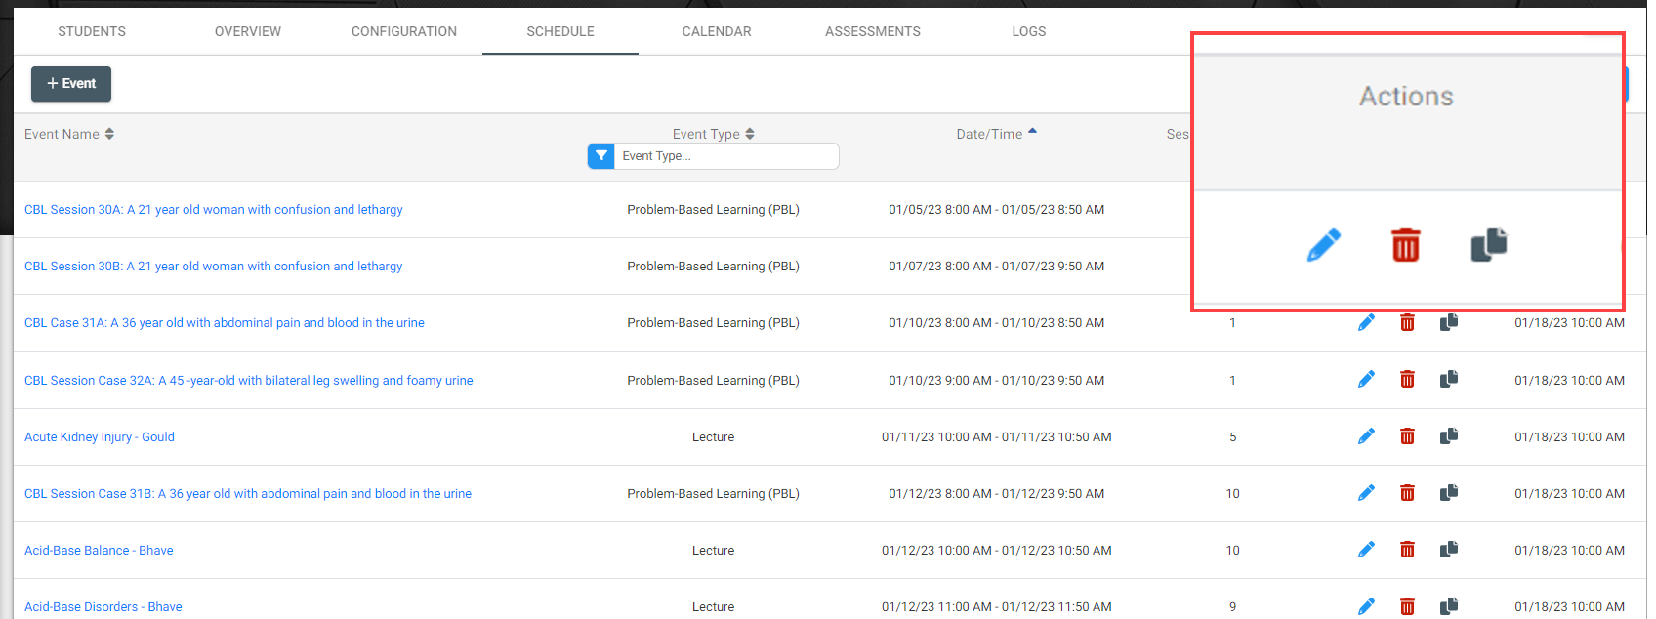Delete the Acid-Base Balance - Bhave event

point(1407,550)
